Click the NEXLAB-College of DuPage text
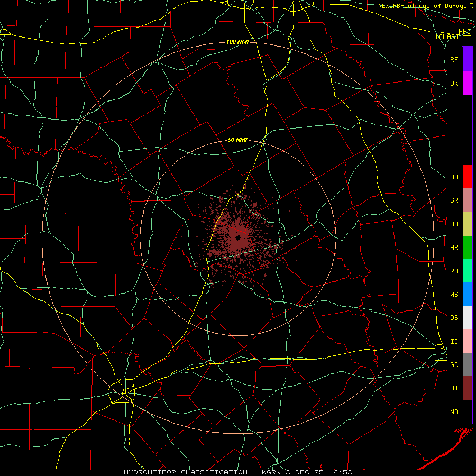 click(x=423, y=6)
